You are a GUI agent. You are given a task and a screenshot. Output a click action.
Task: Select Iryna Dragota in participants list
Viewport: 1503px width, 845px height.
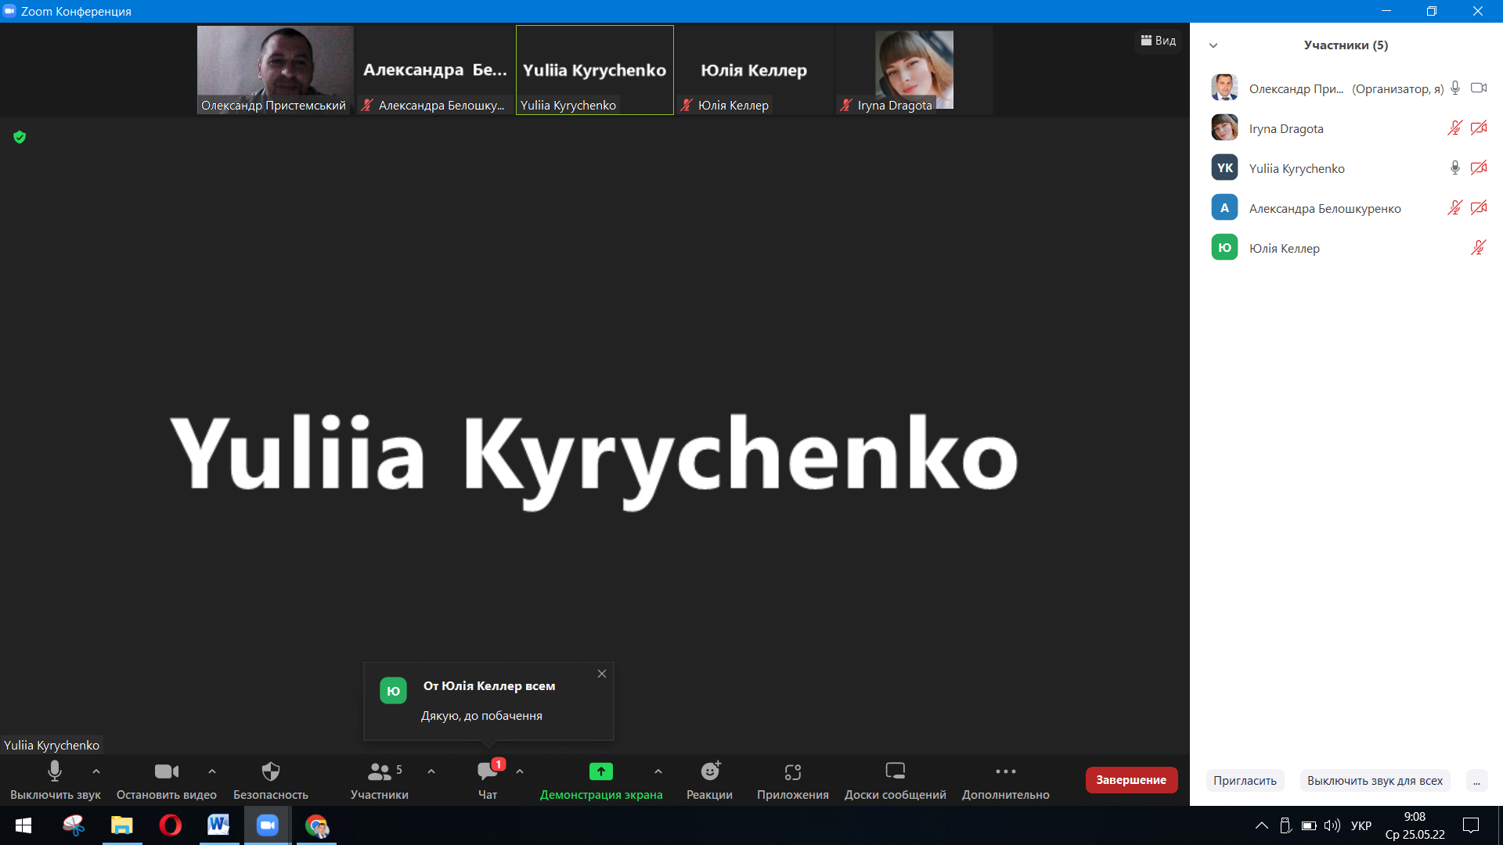[1346, 128]
